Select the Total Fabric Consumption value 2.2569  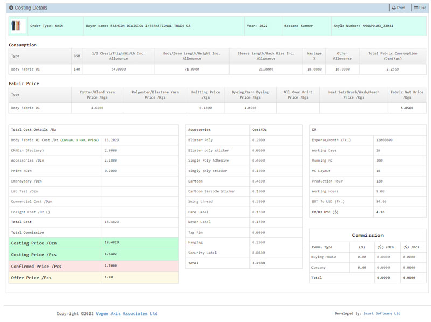tap(392, 69)
